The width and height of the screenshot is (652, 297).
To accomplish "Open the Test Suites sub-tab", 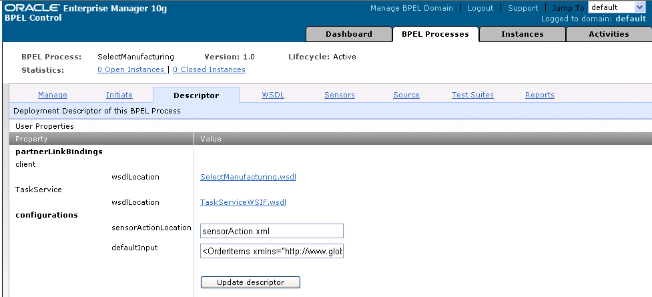I will click(472, 95).
